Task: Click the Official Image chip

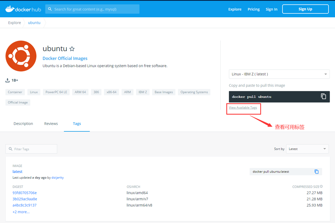Action: (18, 102)
